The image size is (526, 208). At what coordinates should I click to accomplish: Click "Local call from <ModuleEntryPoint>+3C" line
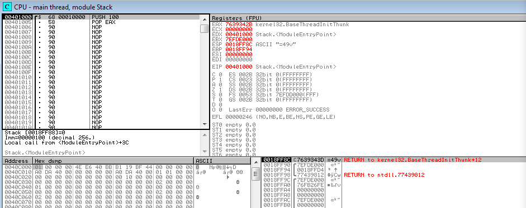67,142
